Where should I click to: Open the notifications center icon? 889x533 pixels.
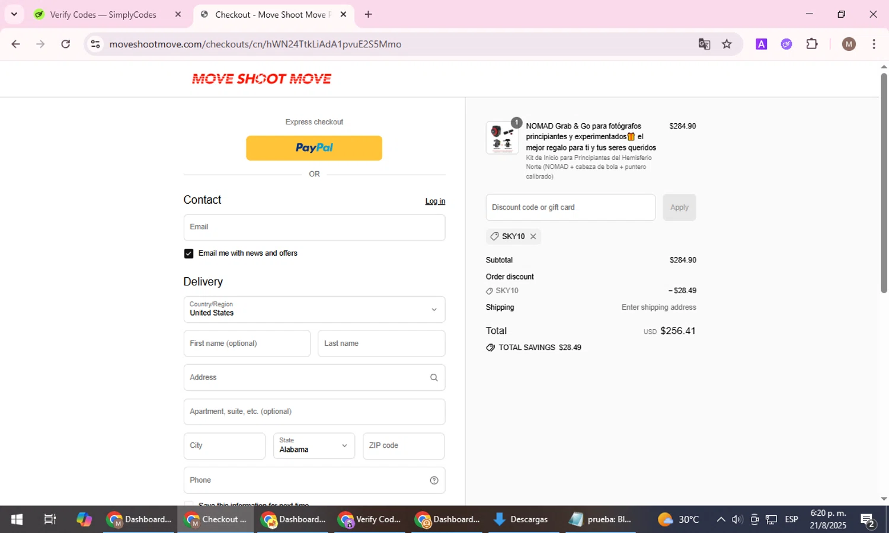pyautogui.click(x=868, y=520)
